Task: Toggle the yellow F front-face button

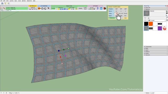Action: pyautogui.click(x=69, y=9)
